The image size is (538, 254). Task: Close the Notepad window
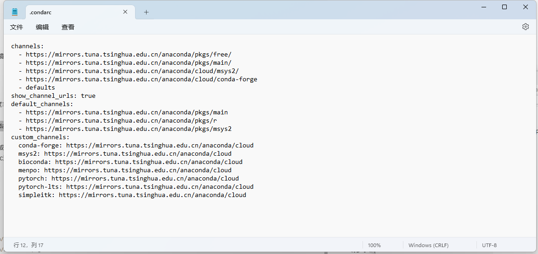tap(525, 7)
